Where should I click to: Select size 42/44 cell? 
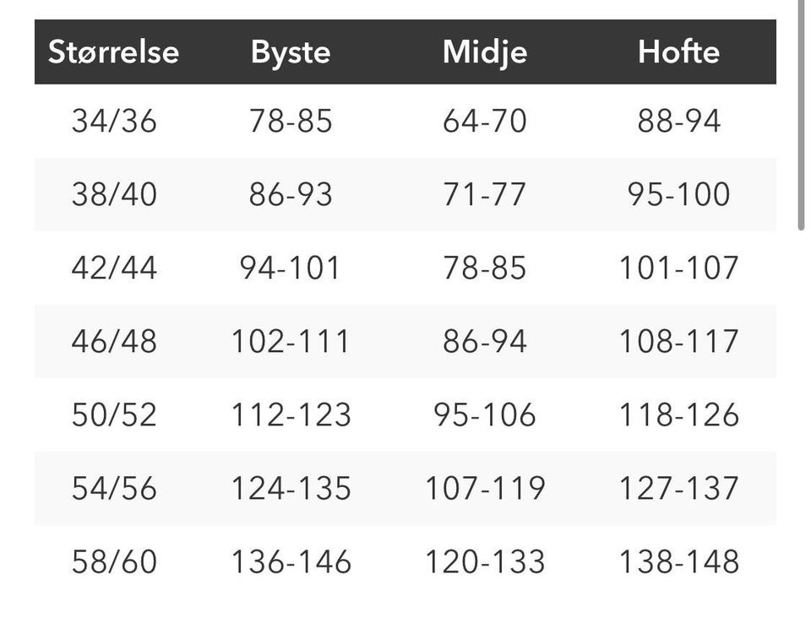pos(114,268)
